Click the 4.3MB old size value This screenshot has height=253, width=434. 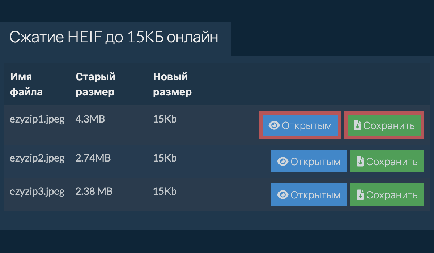pyautogui.click(x=90, y=119)
